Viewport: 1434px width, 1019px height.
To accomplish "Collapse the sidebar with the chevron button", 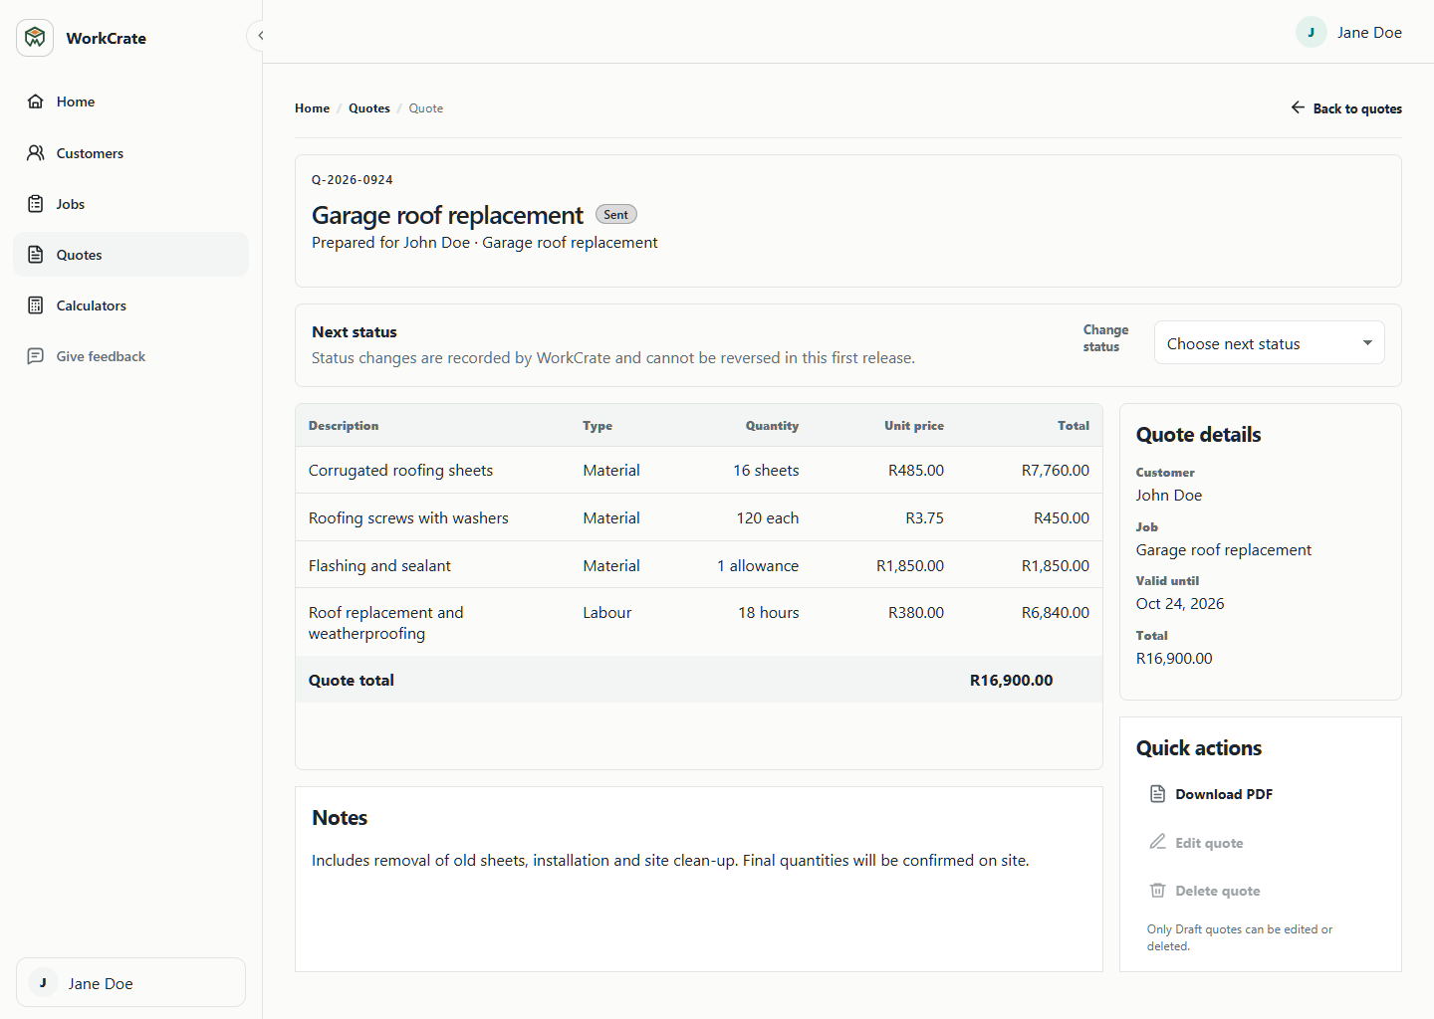I will click(260, 36).
